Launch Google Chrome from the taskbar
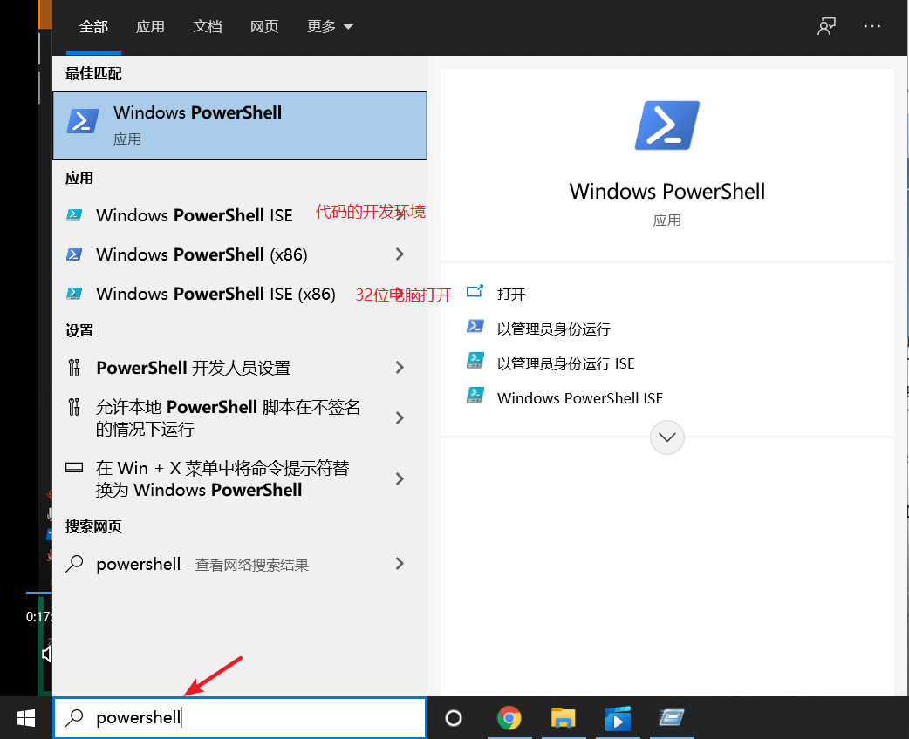The height and width of the screenshot is (739, 909). click(509, 718)
